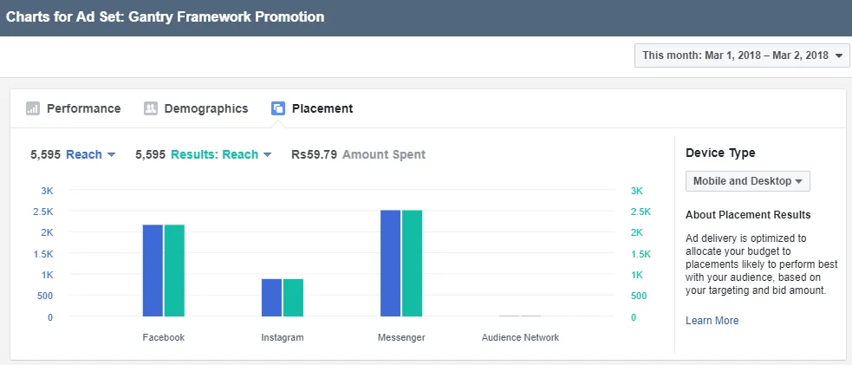Click the green Facebook results bar
The width and height of the screenshot is (852, 365).
(174, 270)
